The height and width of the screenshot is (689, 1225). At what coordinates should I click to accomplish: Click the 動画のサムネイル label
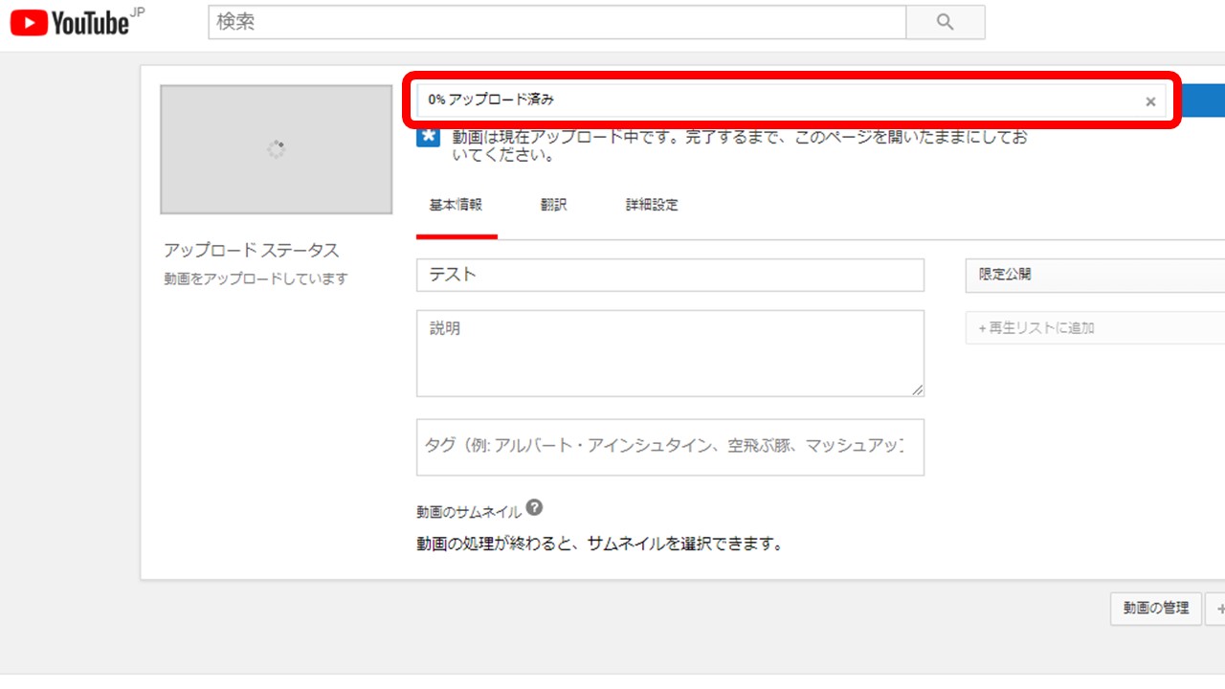[469, 512]
